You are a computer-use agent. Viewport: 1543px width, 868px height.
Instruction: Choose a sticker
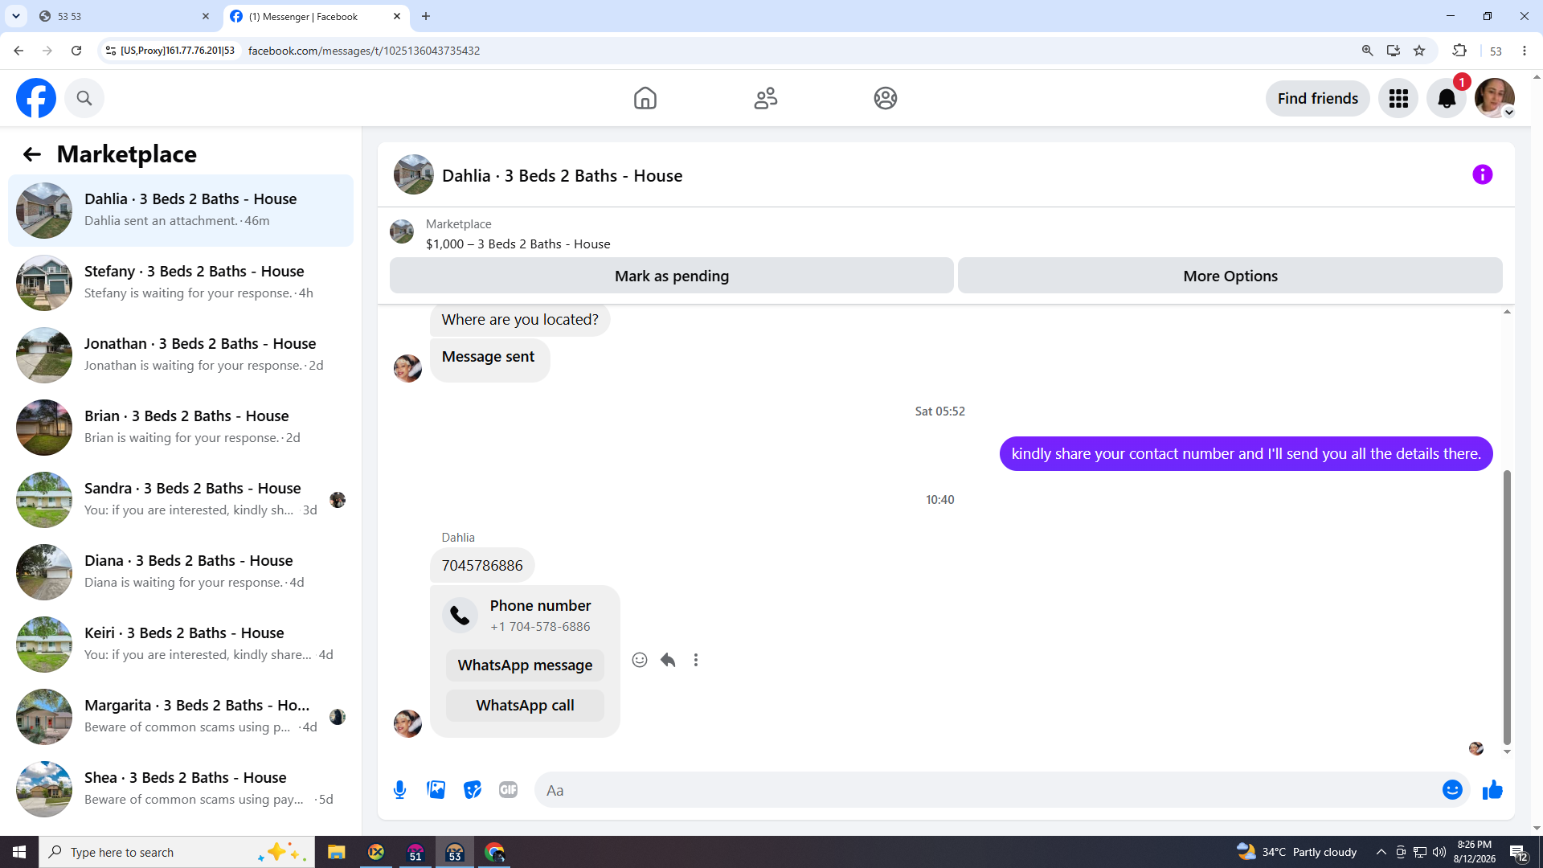[x=473, y=790]
